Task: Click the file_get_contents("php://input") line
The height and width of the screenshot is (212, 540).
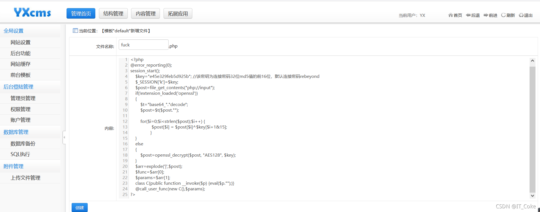Action: [175, 88]
